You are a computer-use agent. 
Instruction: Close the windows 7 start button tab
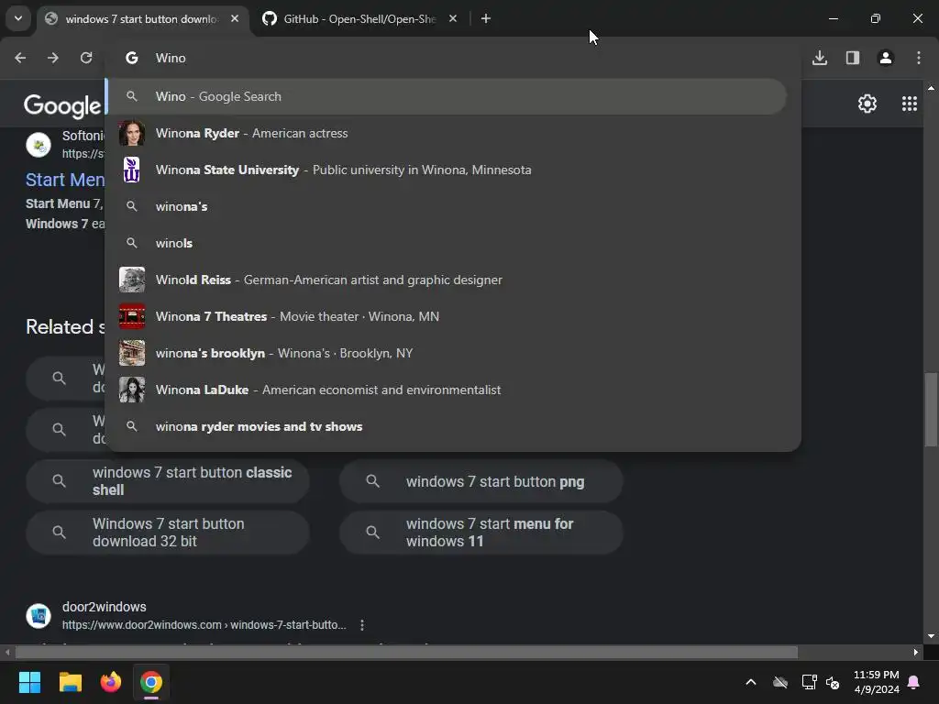point(235,19)
